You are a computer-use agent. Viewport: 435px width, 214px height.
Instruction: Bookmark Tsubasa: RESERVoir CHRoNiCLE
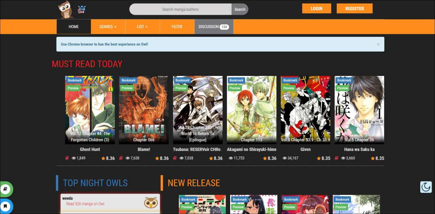tap(182, 80)
